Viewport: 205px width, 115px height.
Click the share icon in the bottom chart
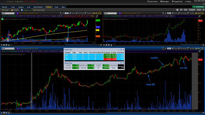(163, 49)
